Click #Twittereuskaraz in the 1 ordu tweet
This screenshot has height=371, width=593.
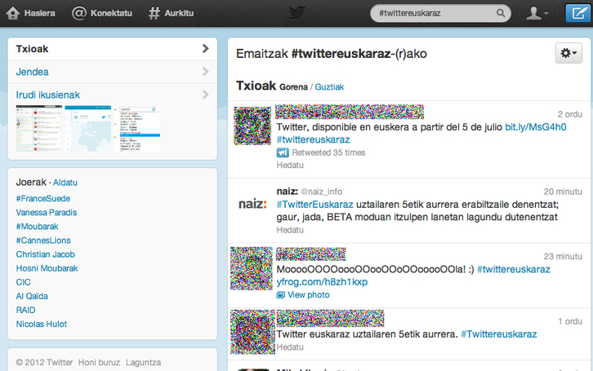click(x=499, y=334)
